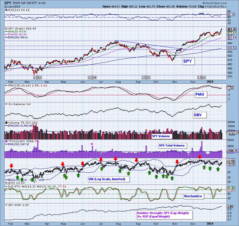Click the High 485.22 value
Screen dimensions: 239x226
tap(129, 7)
